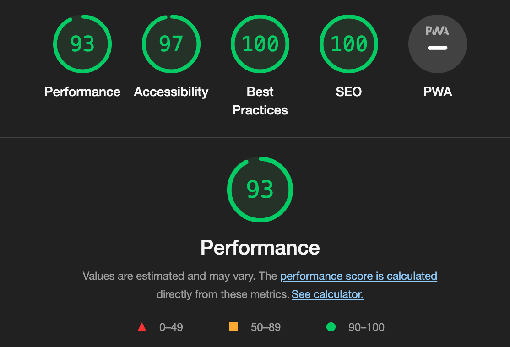The width and height of the screenshot is (510, 347).
Task: Click the orange square legend icon
Action: point(233,327)
